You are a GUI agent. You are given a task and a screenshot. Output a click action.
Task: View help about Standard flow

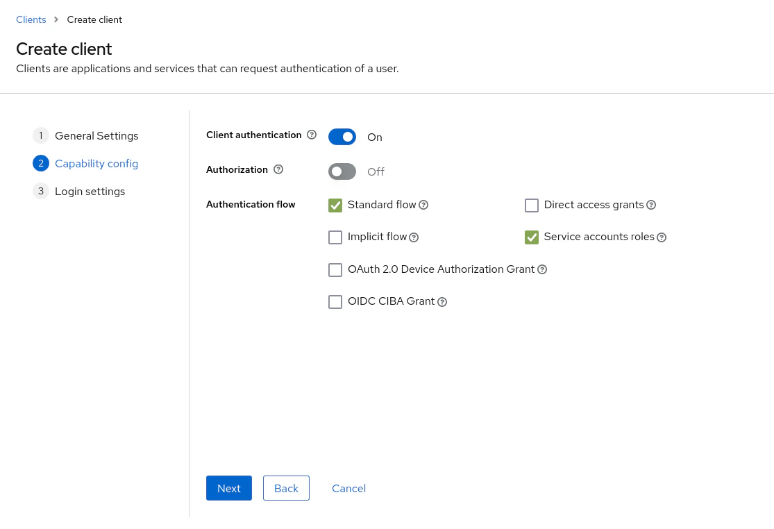coord(423,205)
